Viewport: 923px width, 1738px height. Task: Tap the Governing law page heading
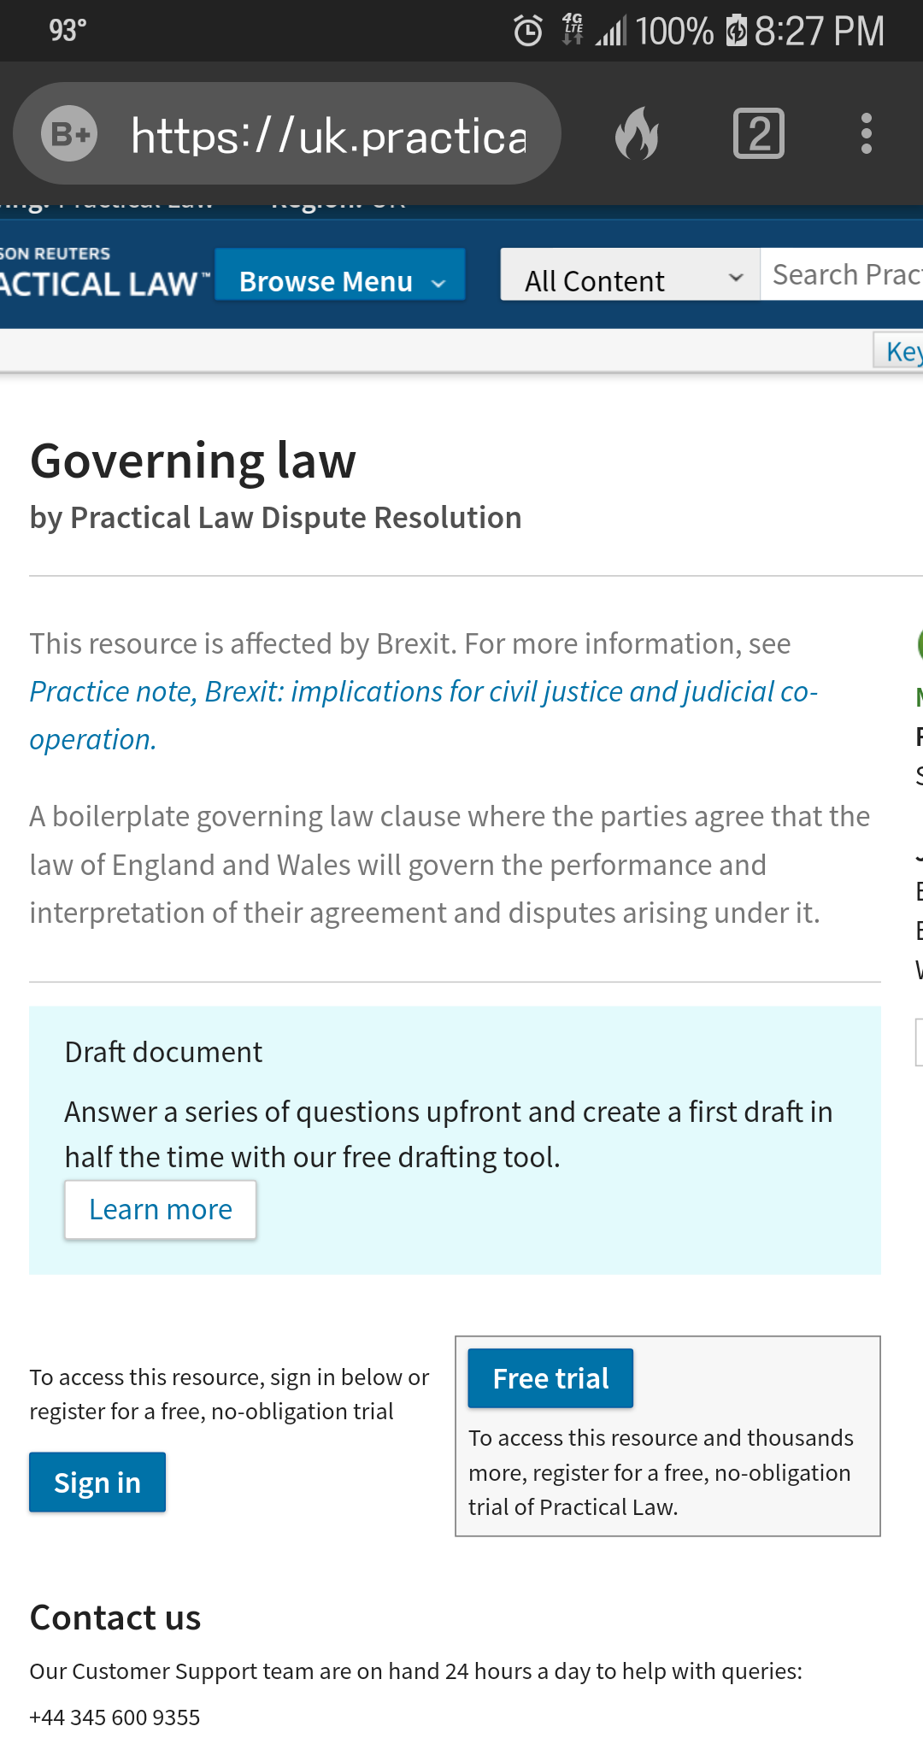[193, 461]
